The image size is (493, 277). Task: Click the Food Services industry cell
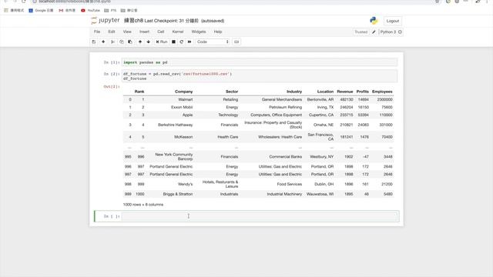(x=290, y=184)
